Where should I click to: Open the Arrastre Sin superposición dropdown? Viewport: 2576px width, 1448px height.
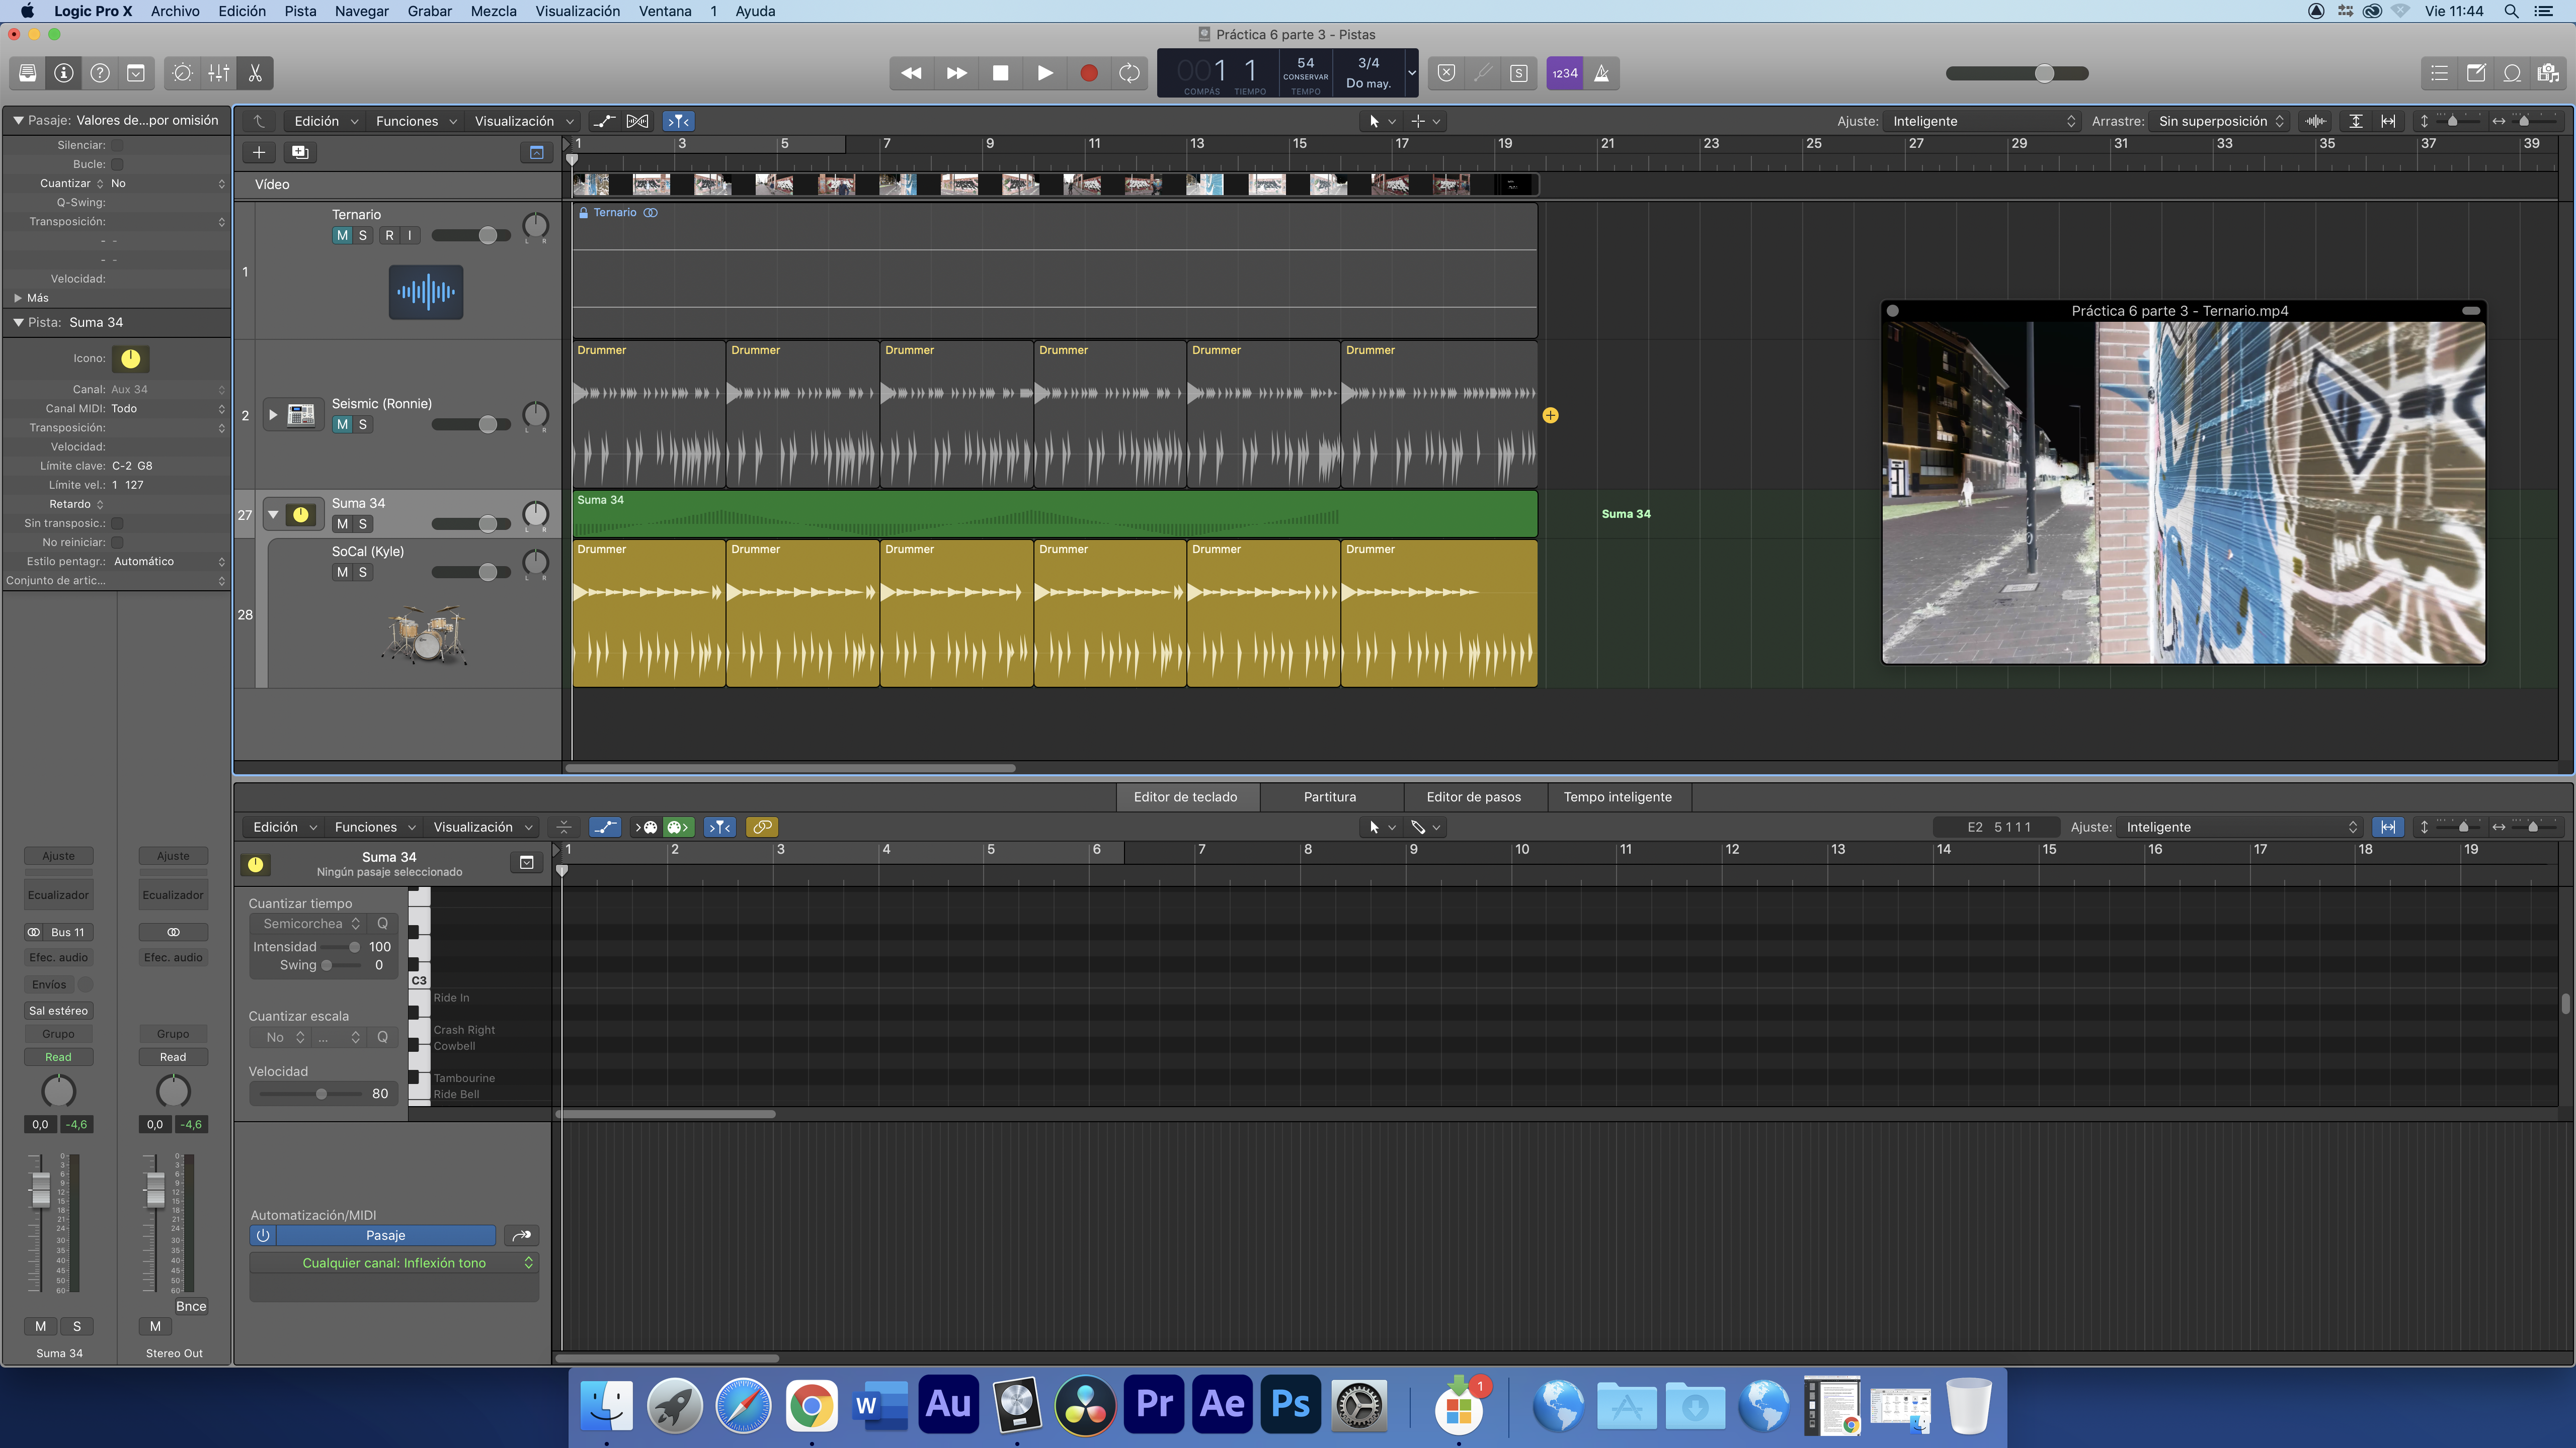pos(2219,121)
